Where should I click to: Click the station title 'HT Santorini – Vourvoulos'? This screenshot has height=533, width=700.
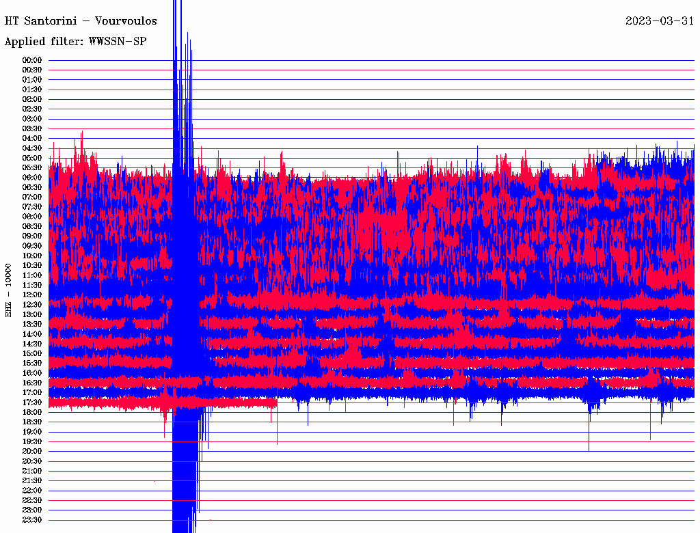click(81, 21)
